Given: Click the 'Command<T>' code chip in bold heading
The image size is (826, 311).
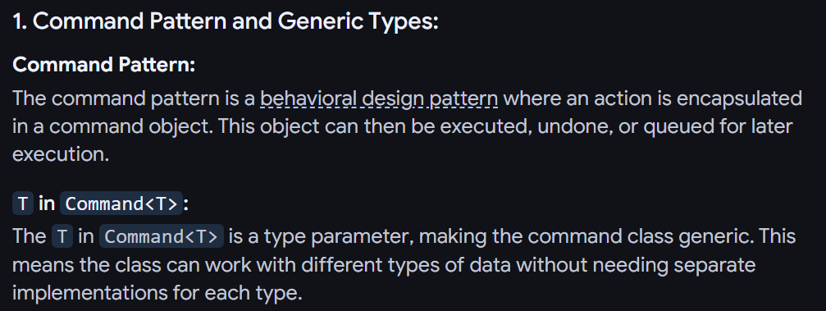Looking at the screenshot, I should (x=121, y=204).
